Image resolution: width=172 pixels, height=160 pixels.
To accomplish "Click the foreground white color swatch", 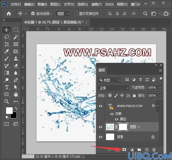I will (9, 110).
